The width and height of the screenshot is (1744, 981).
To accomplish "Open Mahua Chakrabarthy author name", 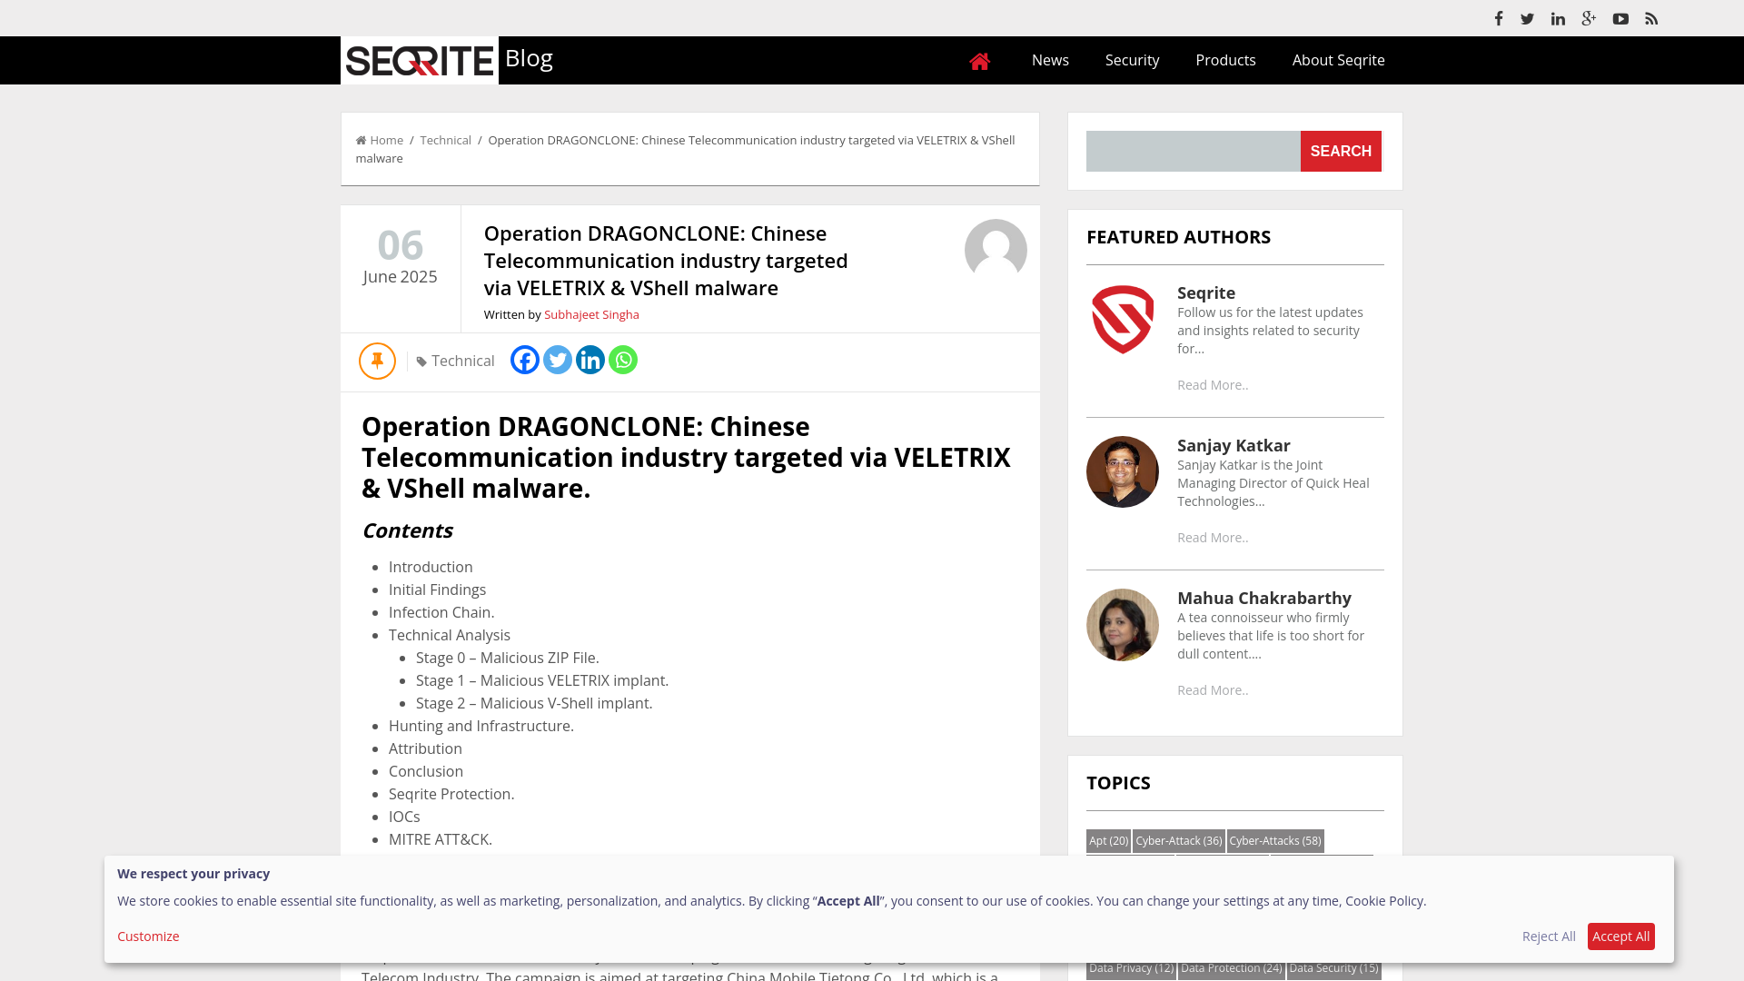I will coord(1264,598).
